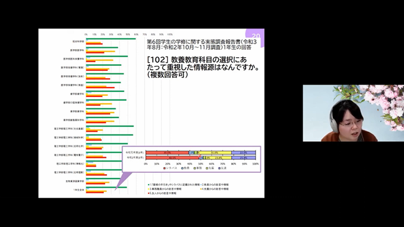Click the 令和元年度(1年) row label in the callout
The image size is (404, 227).
click(x=134, y=153)
